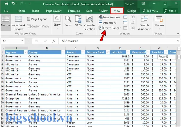
Task: Click View Side by Side icon
Action: point(133,17)
